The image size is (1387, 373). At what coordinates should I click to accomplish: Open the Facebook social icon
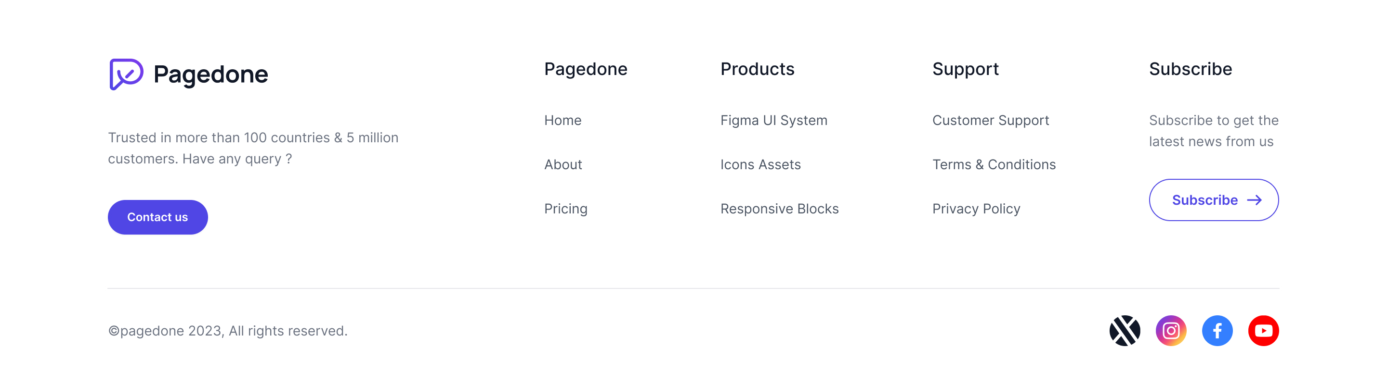1217,331
